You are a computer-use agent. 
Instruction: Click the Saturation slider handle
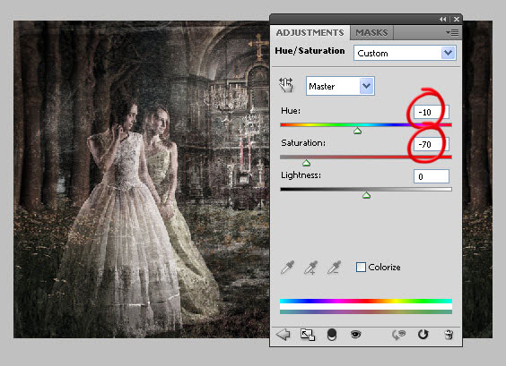(306, 163)
